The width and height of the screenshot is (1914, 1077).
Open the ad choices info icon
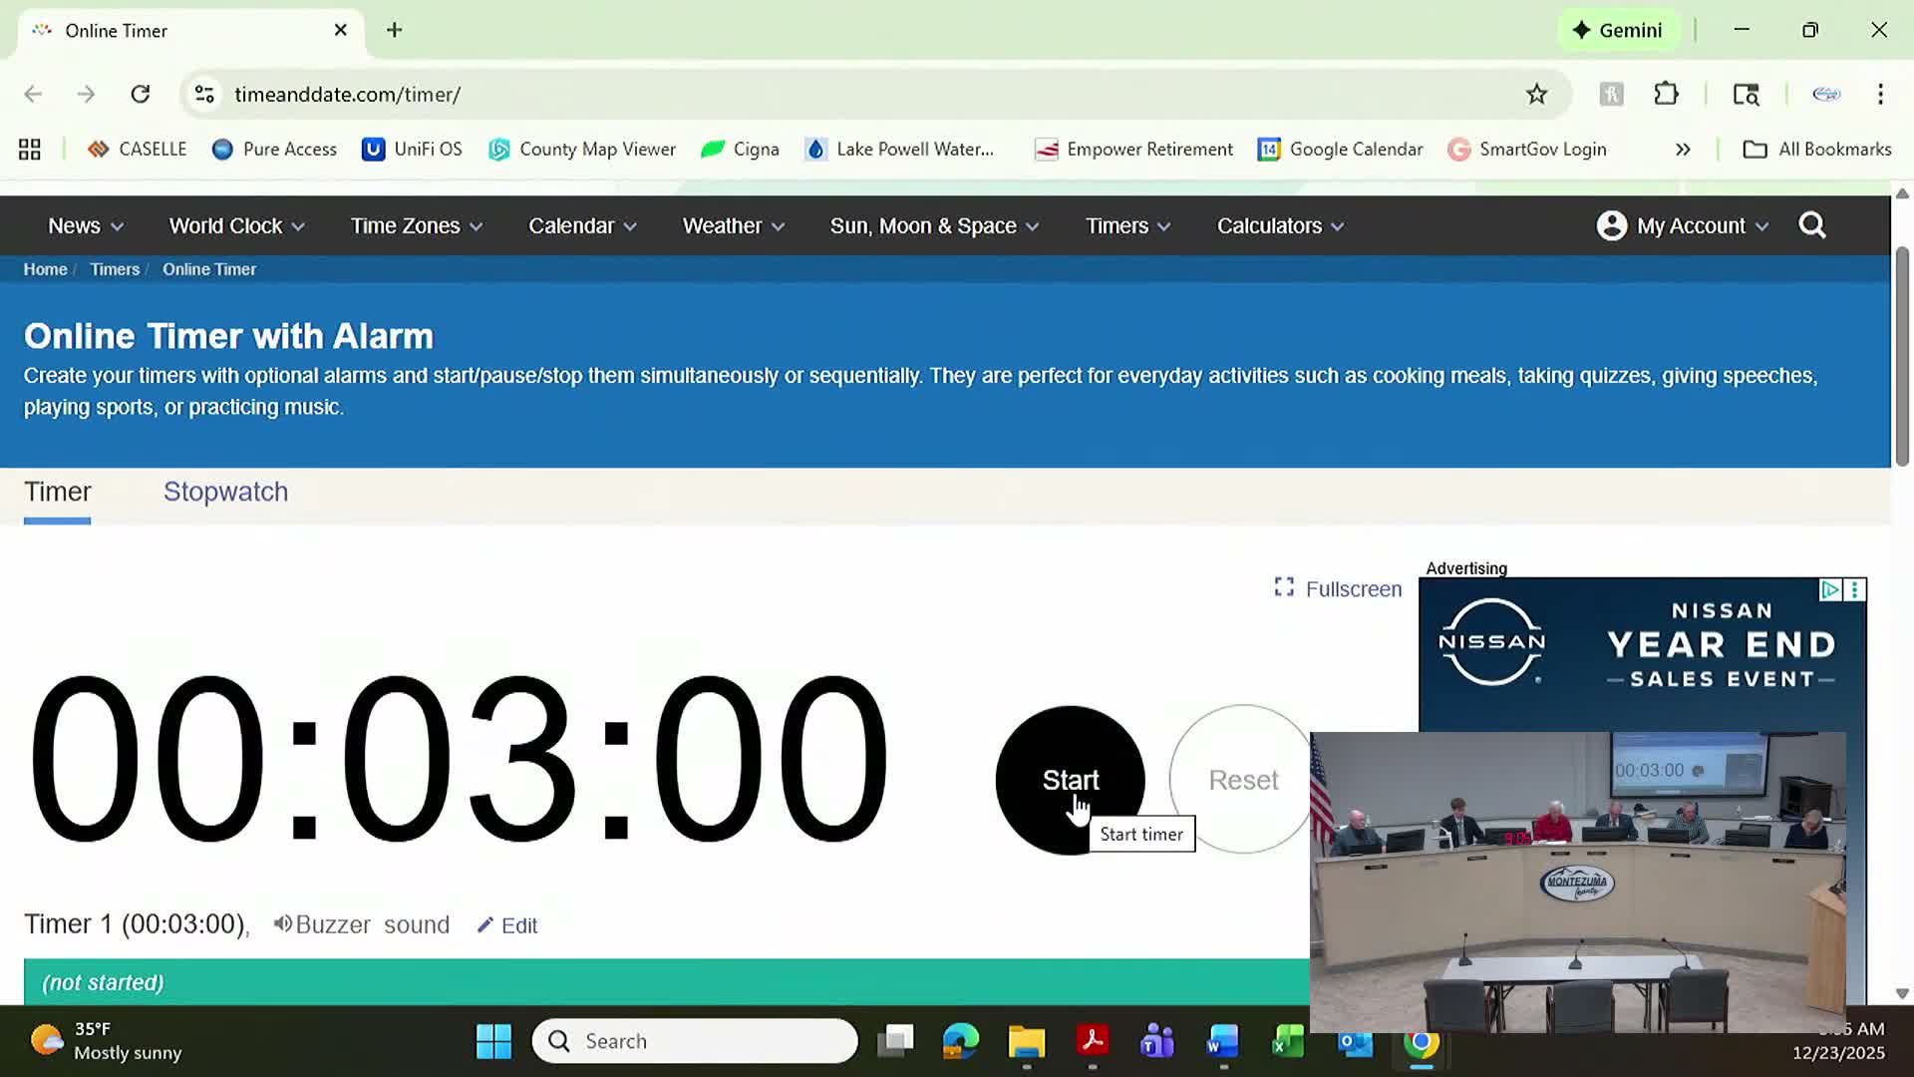pos(1830,589)
